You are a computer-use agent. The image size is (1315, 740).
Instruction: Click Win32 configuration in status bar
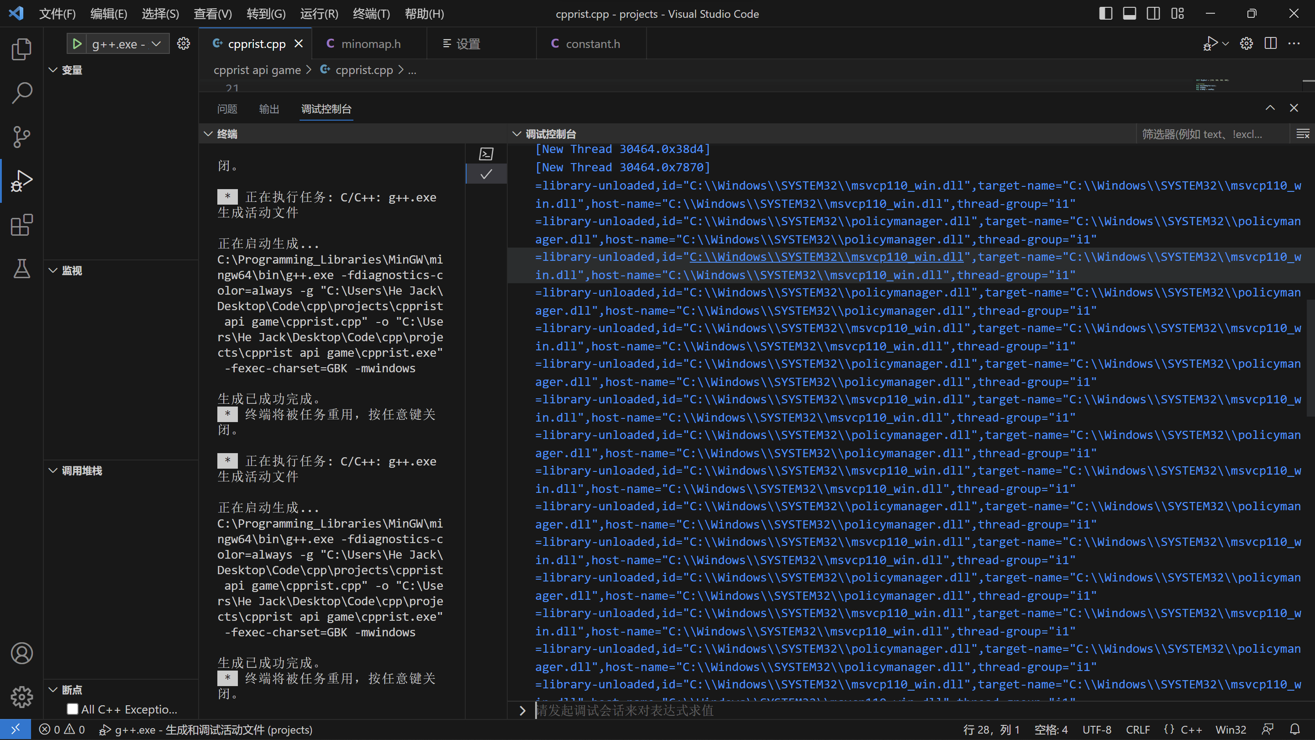pos(1230,729)
